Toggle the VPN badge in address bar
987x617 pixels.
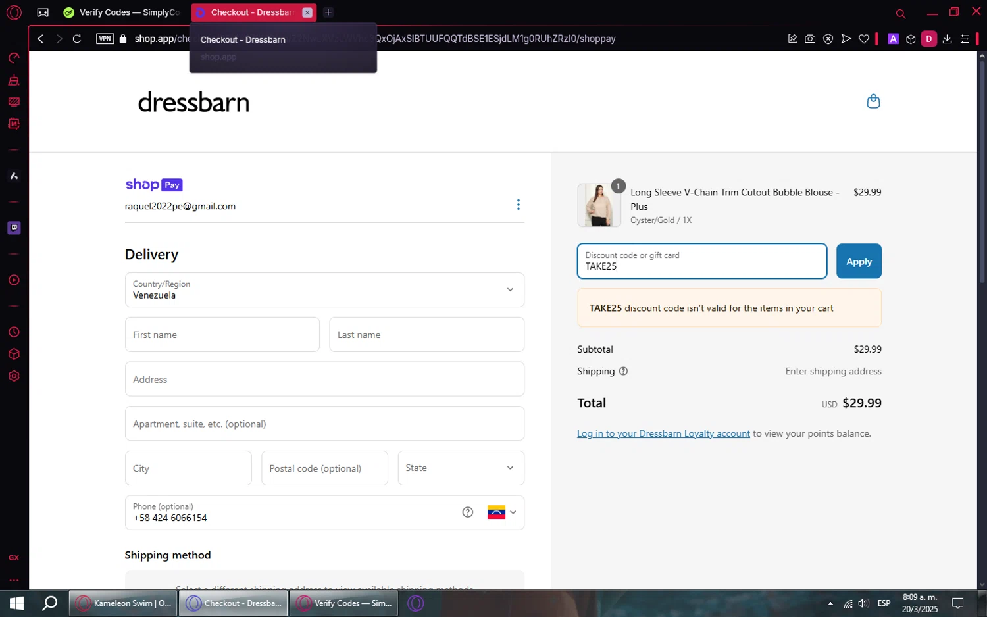105,39
